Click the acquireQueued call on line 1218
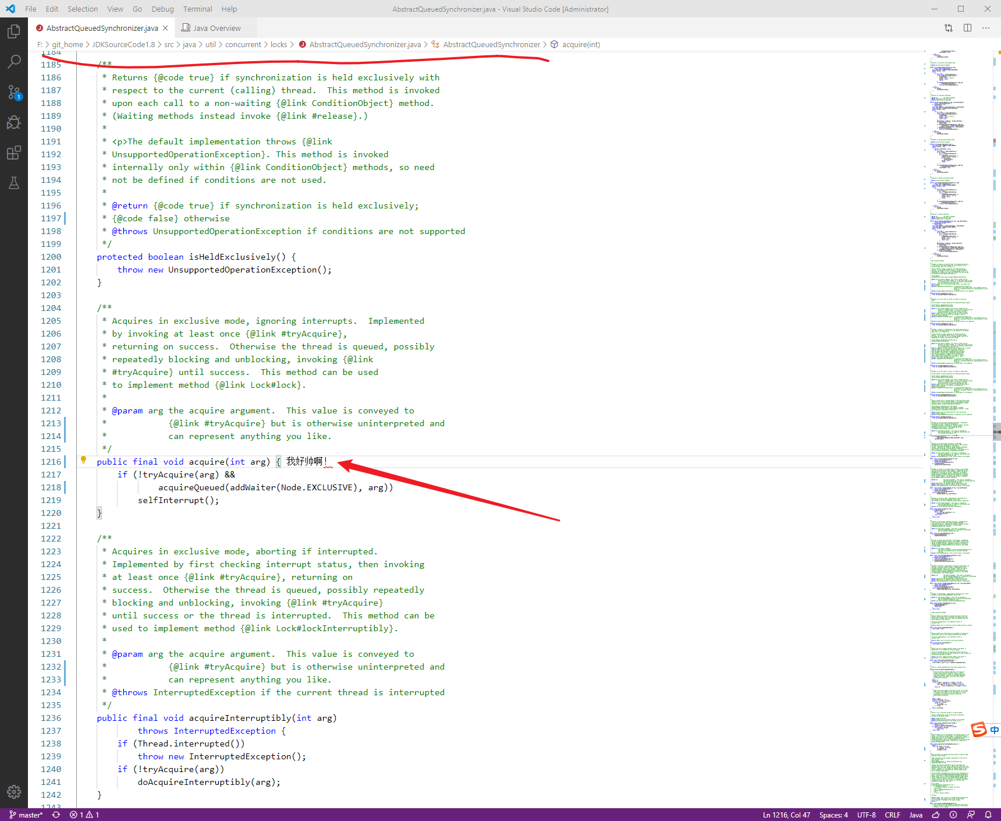This screenshot has width=1001, height=821. coord(191,487)
